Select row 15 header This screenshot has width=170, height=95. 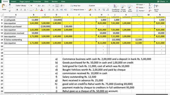2,43
